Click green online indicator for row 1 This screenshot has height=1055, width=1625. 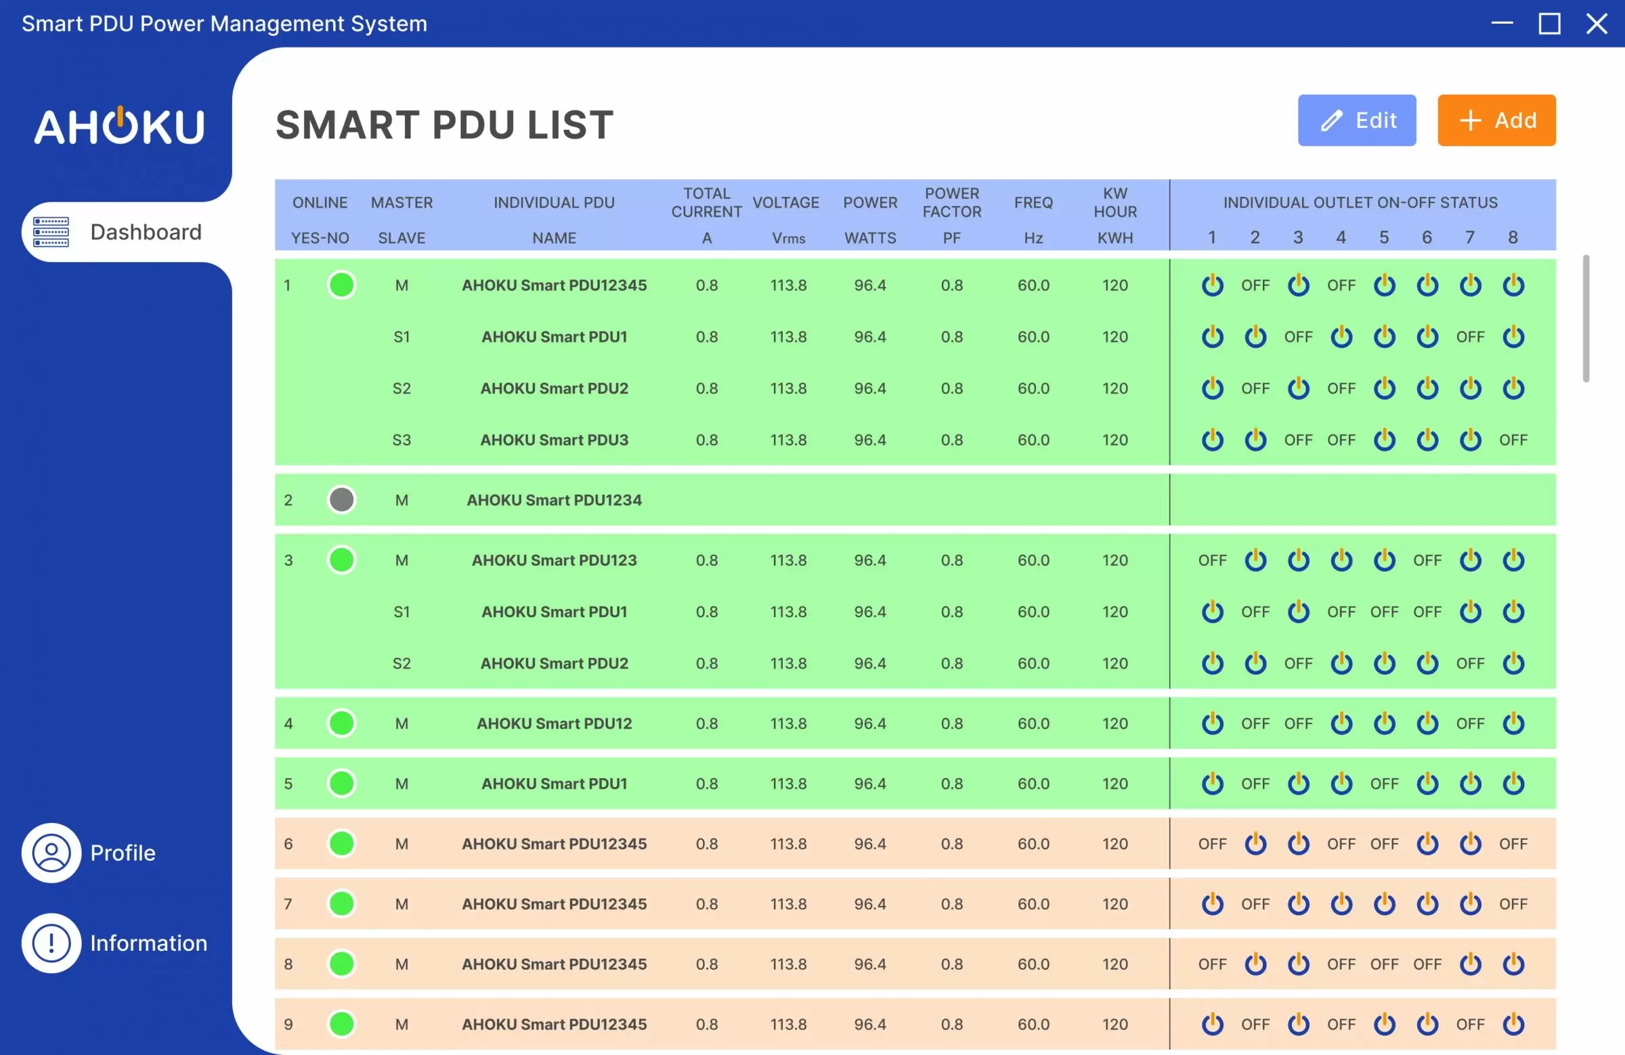pyautogui.click(x=341, y=286)
